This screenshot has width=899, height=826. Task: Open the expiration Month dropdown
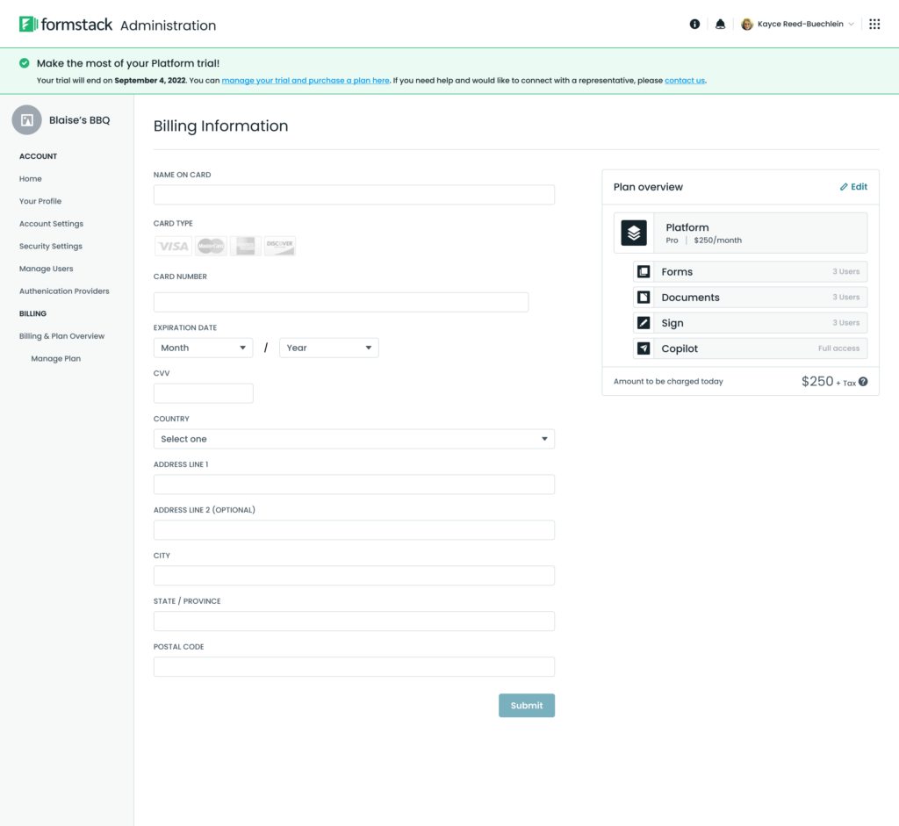pos(203,348)
